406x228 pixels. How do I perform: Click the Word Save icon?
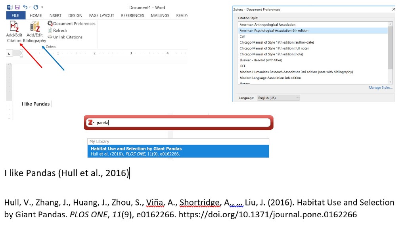(17, 7)
